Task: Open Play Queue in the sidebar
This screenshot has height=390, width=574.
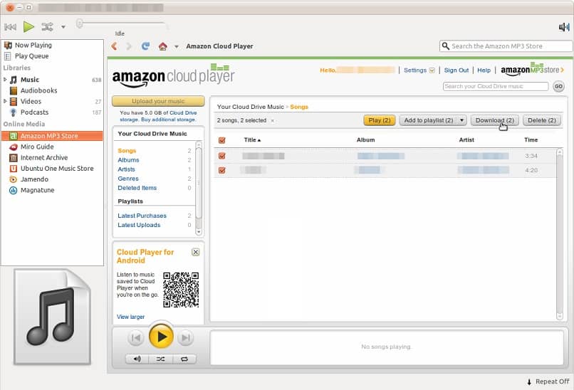Action: coord(31,56)
